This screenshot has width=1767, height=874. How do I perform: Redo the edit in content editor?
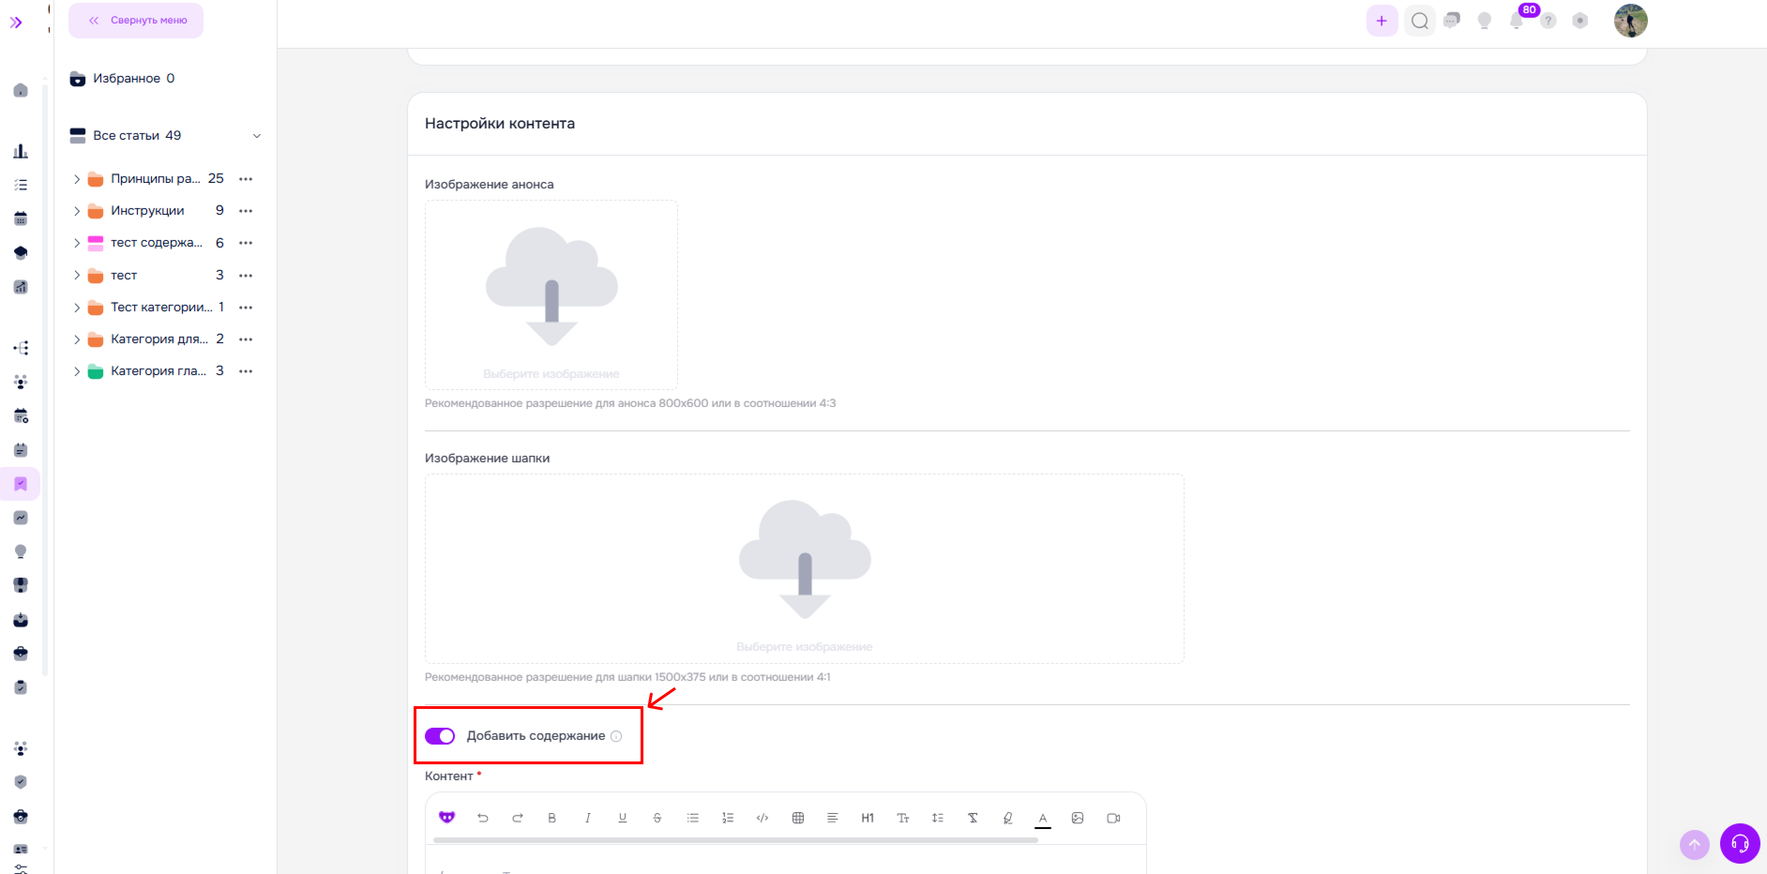pyautogui.click(x=518, y=818)
